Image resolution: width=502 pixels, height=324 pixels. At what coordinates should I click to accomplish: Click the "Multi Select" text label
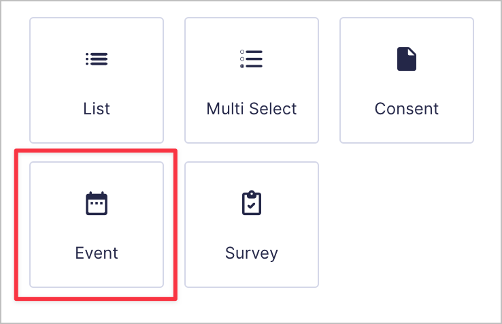(252, 109)
